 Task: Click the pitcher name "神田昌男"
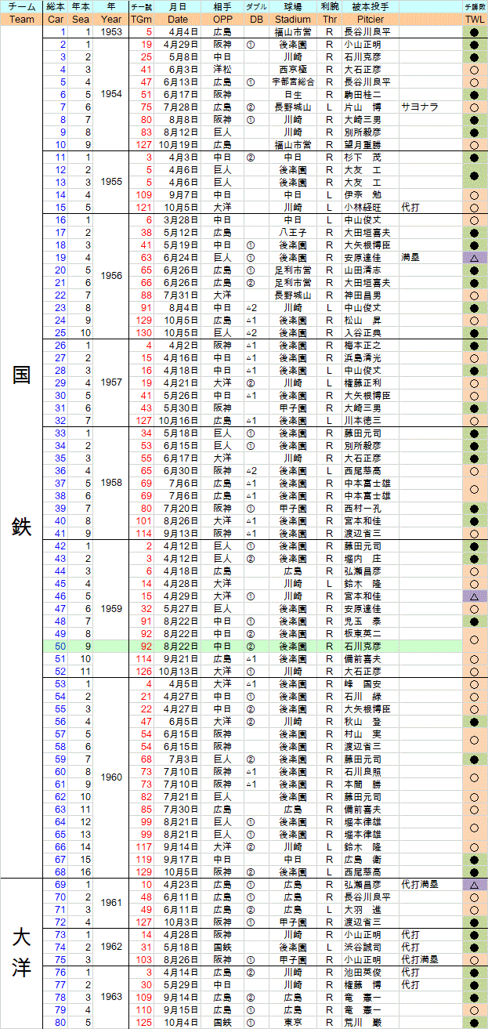point(363,295)
